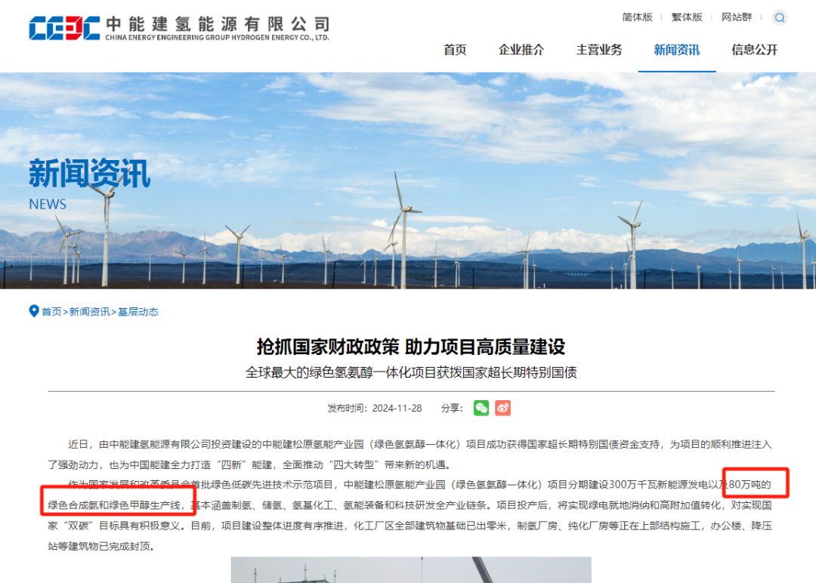Screen dimensions: 816x583
Task: Click article title 抢抓国家财政政策 助力项目高质量建设
Action: coord(411,347)
